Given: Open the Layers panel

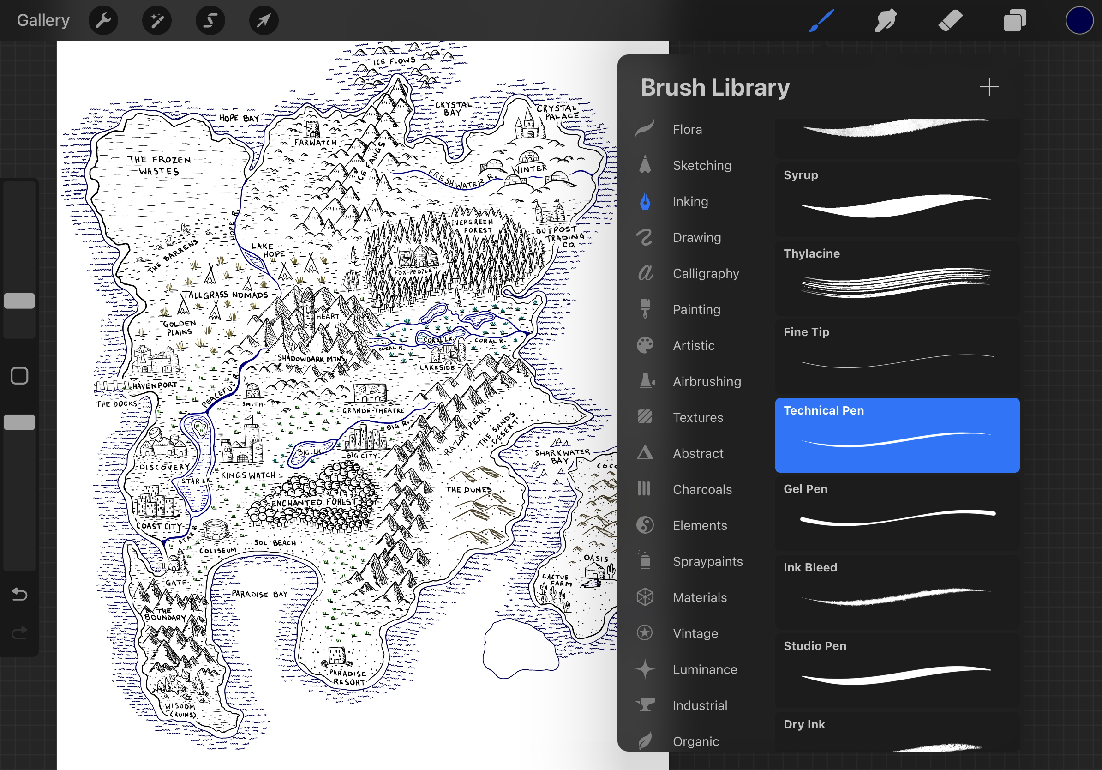Looking at the screenshot, I should [1014, 21].
